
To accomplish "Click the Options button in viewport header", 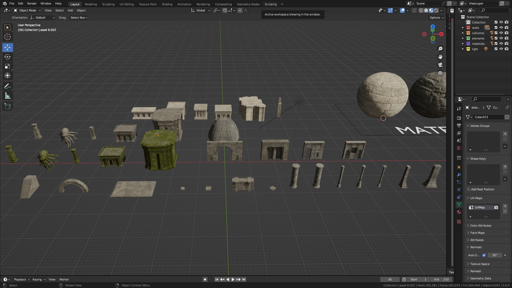I will click(437, 18).
